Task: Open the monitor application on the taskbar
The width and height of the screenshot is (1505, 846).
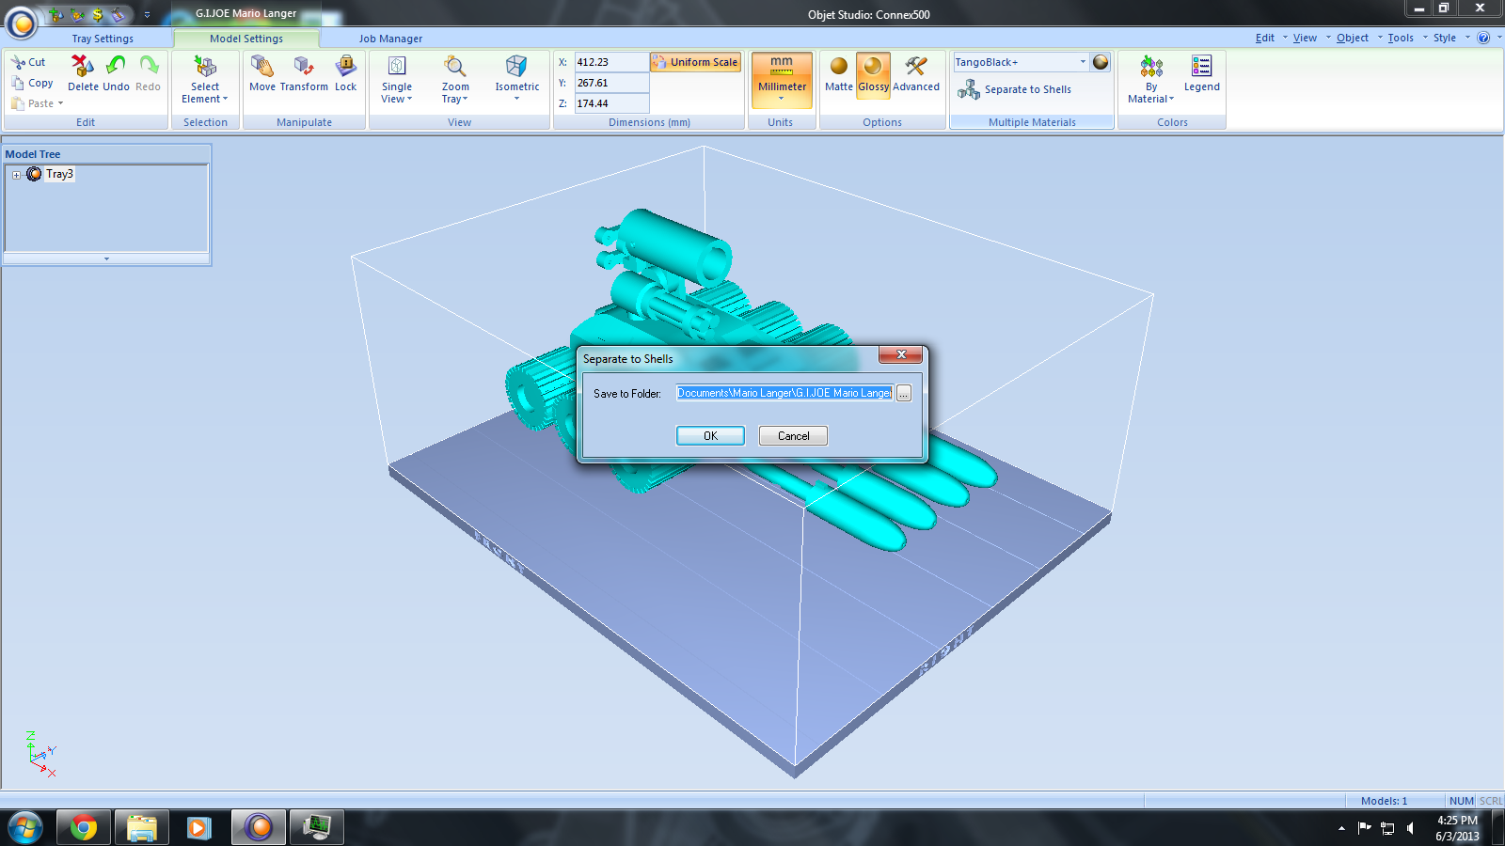Action: coord(316,827)
